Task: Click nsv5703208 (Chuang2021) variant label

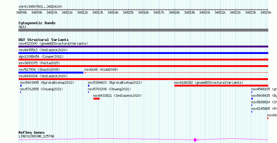Action: click(x=109, y=89)
